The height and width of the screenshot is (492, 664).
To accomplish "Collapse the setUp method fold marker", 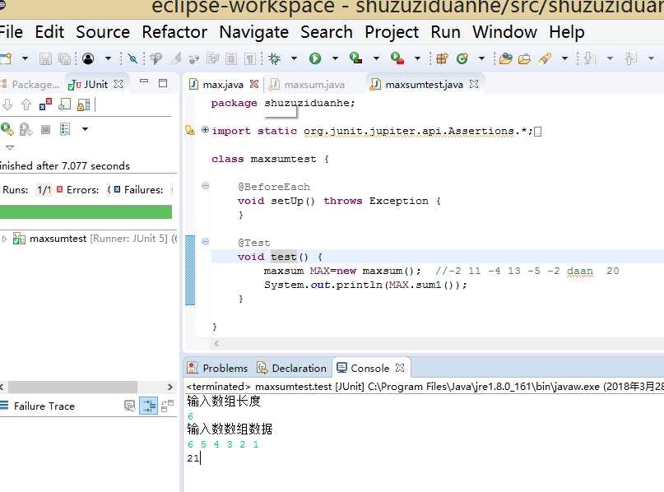I will [x=205, y=186].
